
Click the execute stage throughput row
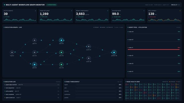point(93,91)
